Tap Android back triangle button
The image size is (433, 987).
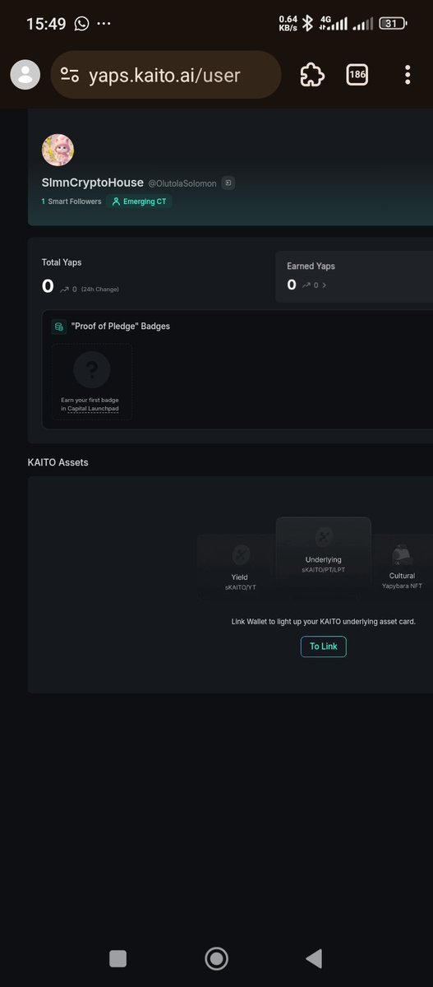coord(313,958)
